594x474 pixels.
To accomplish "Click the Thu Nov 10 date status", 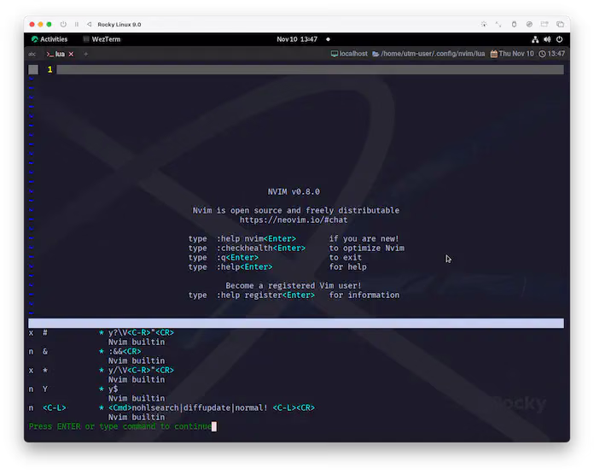I will click(x=512, y=54).
